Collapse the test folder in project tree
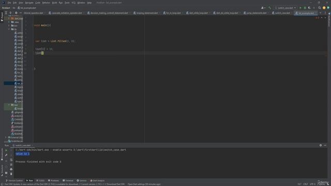331x186 pixels. tap(9, 105)
